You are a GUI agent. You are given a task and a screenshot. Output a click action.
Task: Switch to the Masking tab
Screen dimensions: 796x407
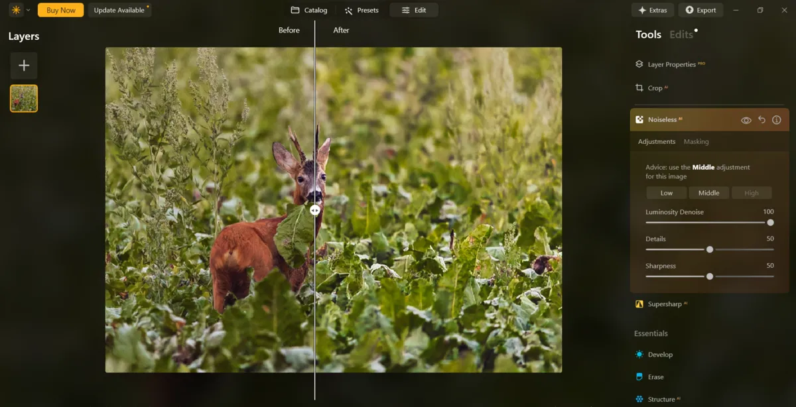click(696, 141)
